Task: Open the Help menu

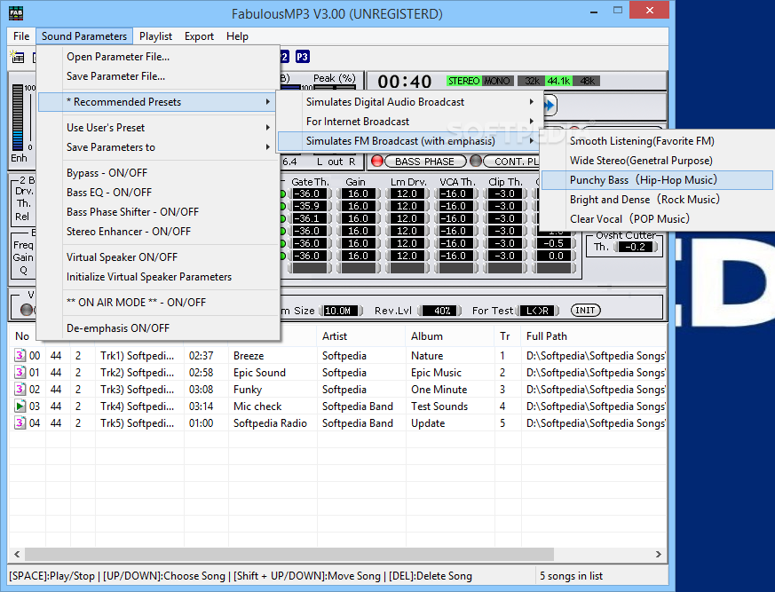Action: [237, 36]
